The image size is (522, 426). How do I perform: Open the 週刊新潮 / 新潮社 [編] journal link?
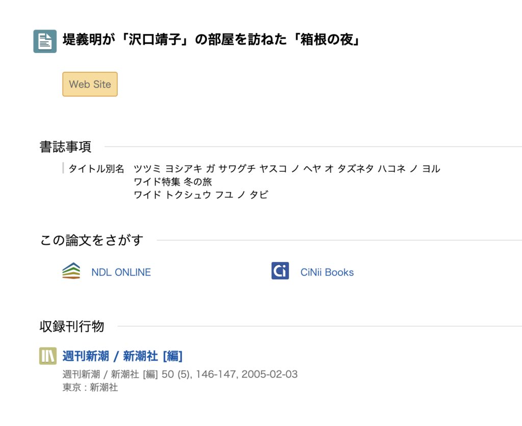point(122,356)
